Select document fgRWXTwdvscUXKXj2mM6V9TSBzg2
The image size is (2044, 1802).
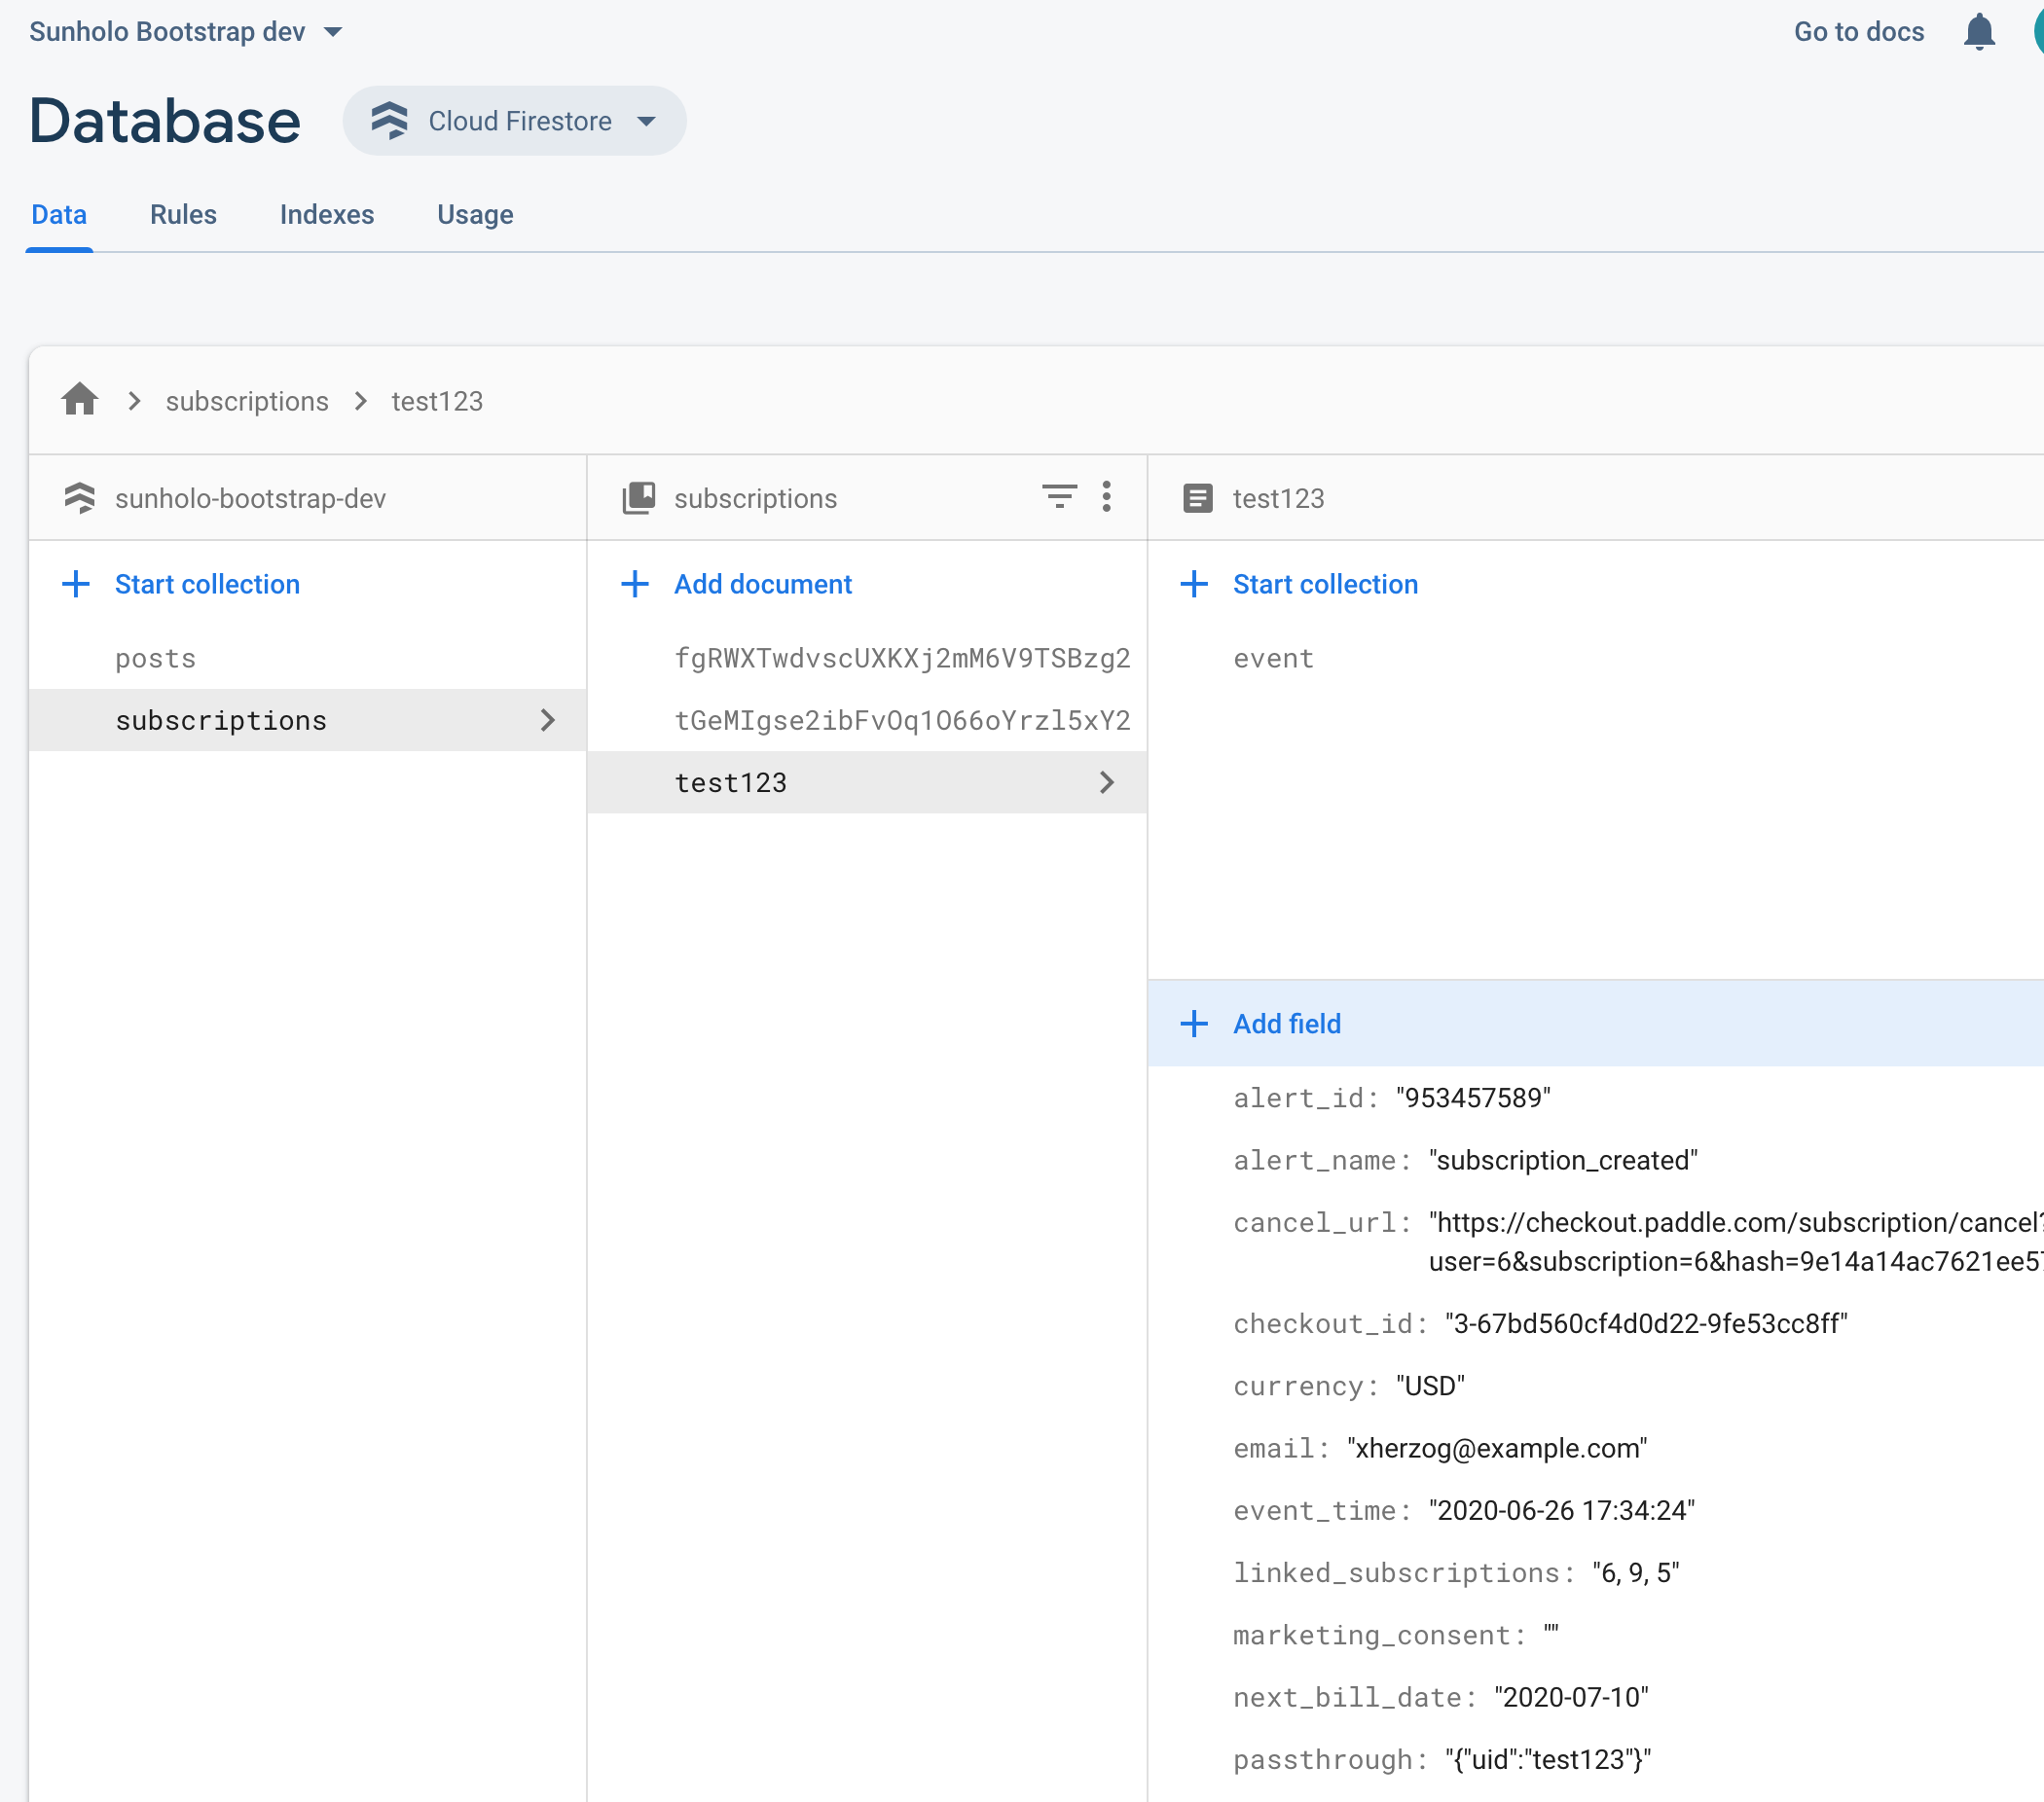pyautogui.click(x=902, y=659)
